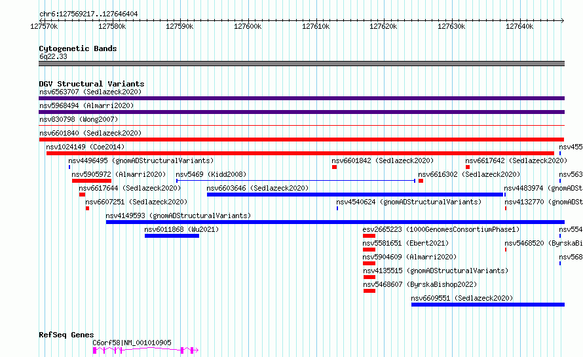Select the 6q22.33 band label
This screenshot has width=583, height=357.
53,56
